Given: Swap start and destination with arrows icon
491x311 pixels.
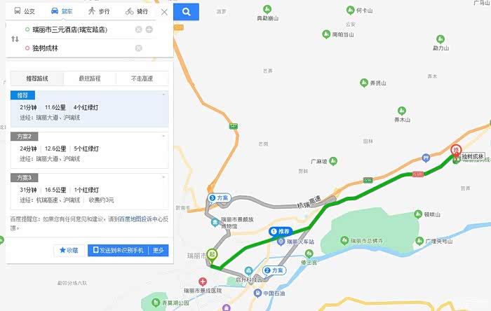Looking at the screenshot, I should pyautogui.click(x=15, y=39).
